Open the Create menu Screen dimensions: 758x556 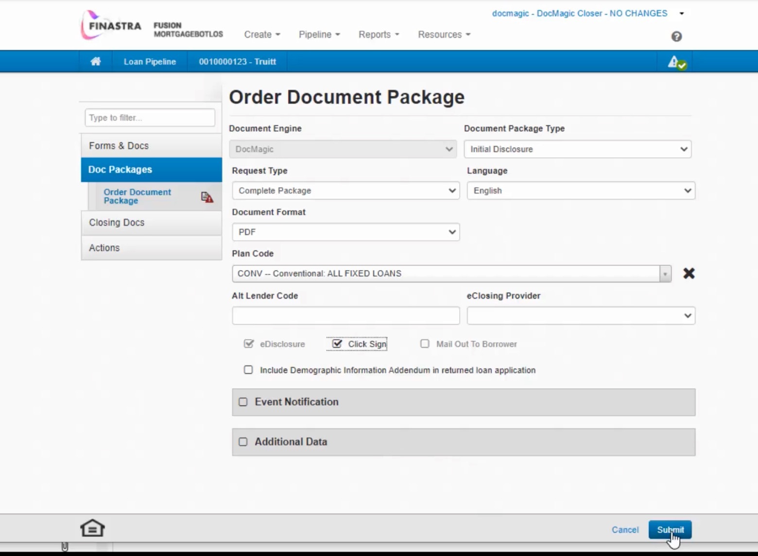click(x=262, y=35)
